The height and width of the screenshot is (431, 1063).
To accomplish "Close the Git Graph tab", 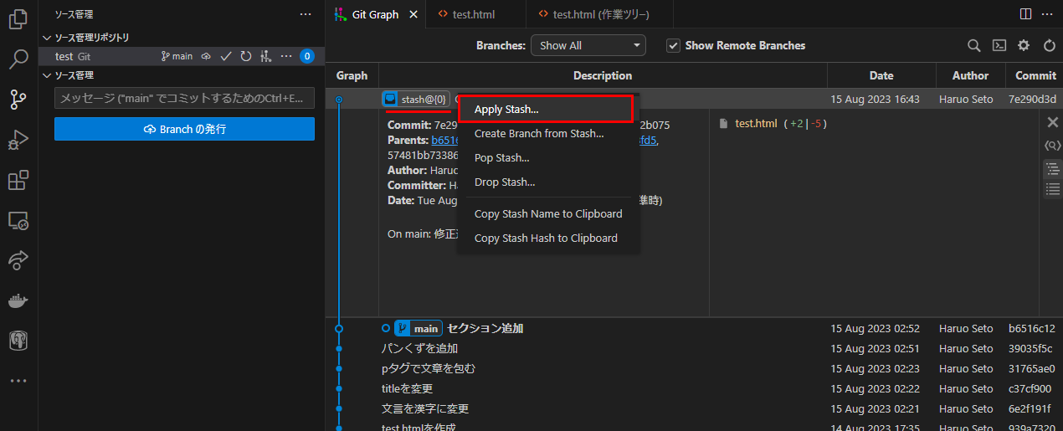I will pos(412,14).
